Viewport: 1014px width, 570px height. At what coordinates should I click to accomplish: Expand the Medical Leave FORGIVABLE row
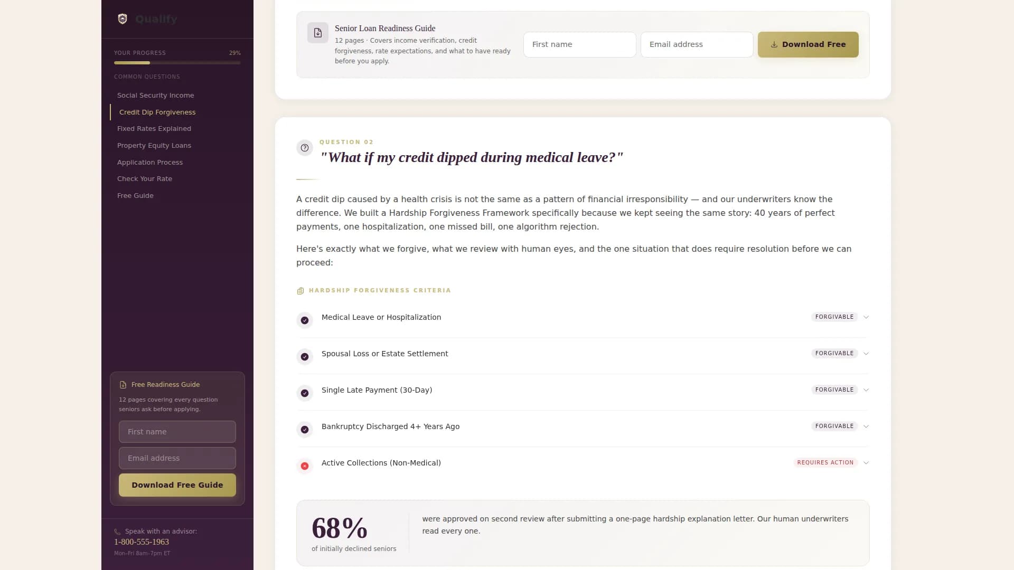(866, 317)
